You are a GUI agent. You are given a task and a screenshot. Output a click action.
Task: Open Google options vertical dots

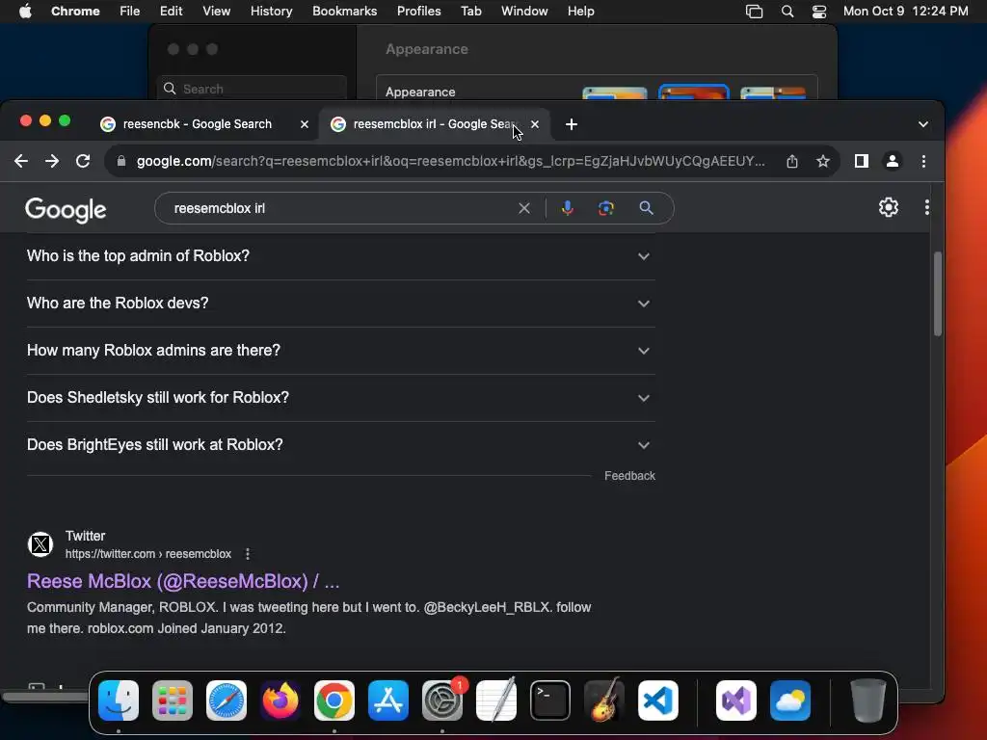[x=926, y=207]
